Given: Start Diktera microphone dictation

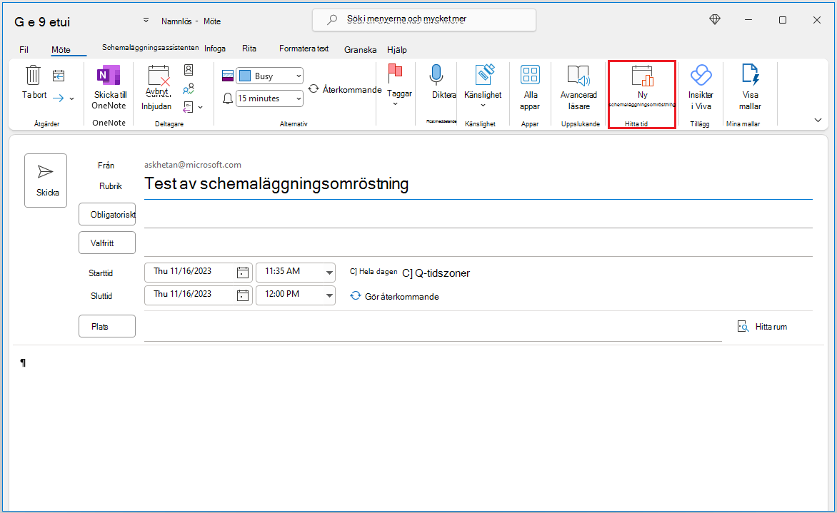Looking at the screenshot, I should coord(437,81).
